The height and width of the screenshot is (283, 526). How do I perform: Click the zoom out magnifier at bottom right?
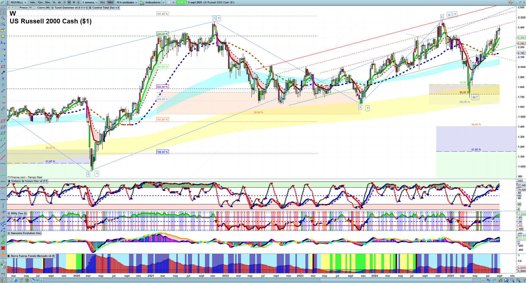(512, 280)
